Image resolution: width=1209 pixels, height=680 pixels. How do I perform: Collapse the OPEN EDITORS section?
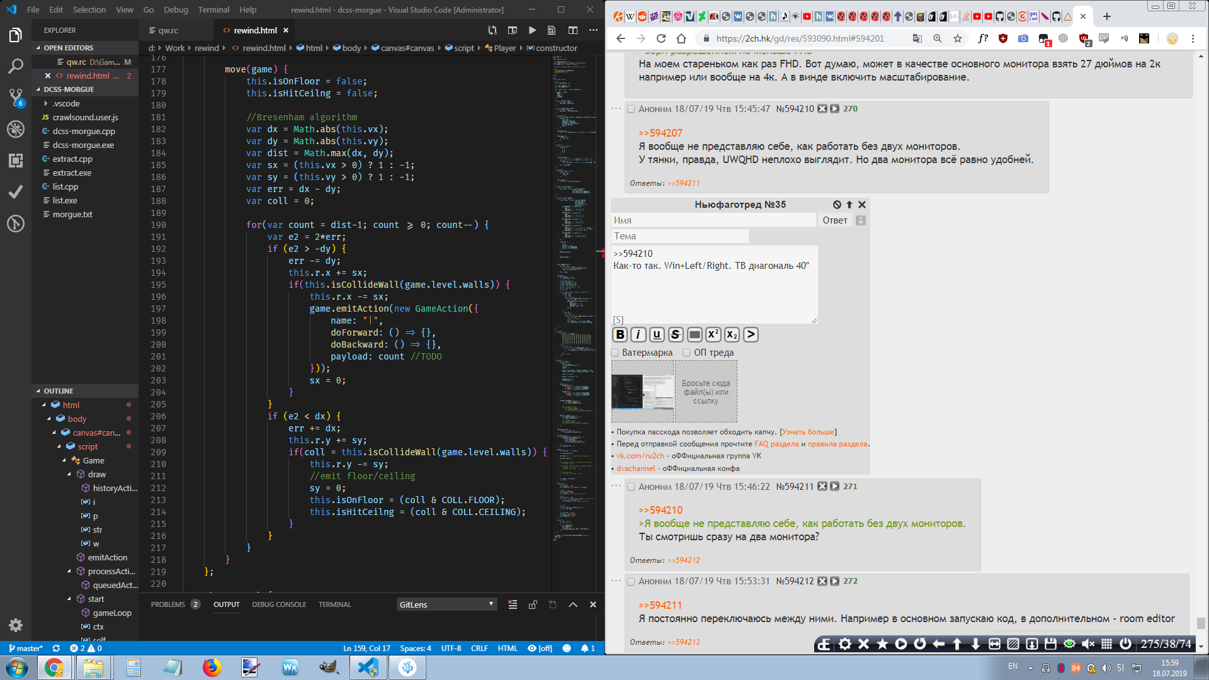pos(85,48)
